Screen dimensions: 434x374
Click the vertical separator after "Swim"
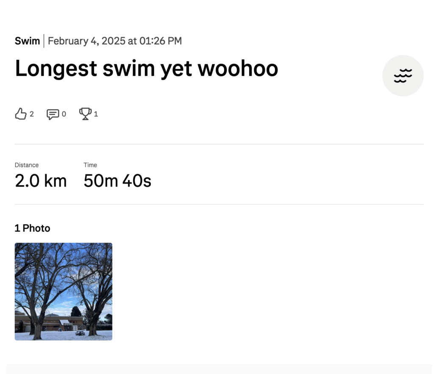44,41
